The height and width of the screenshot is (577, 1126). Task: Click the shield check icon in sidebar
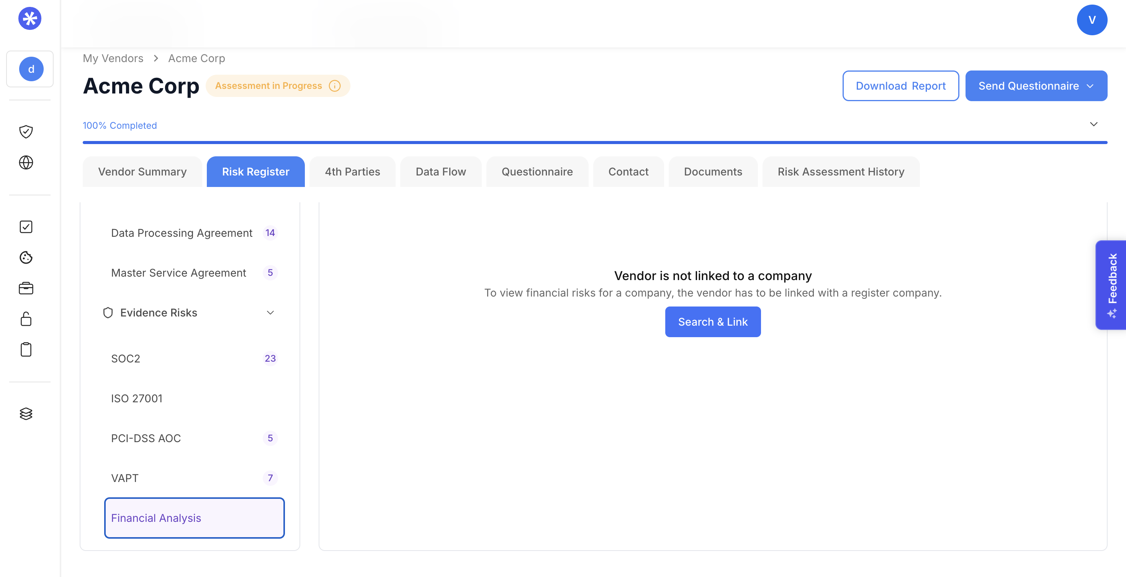point(26,131)
